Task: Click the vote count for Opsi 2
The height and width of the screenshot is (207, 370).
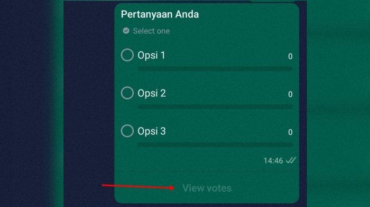Action: point(290,94)
